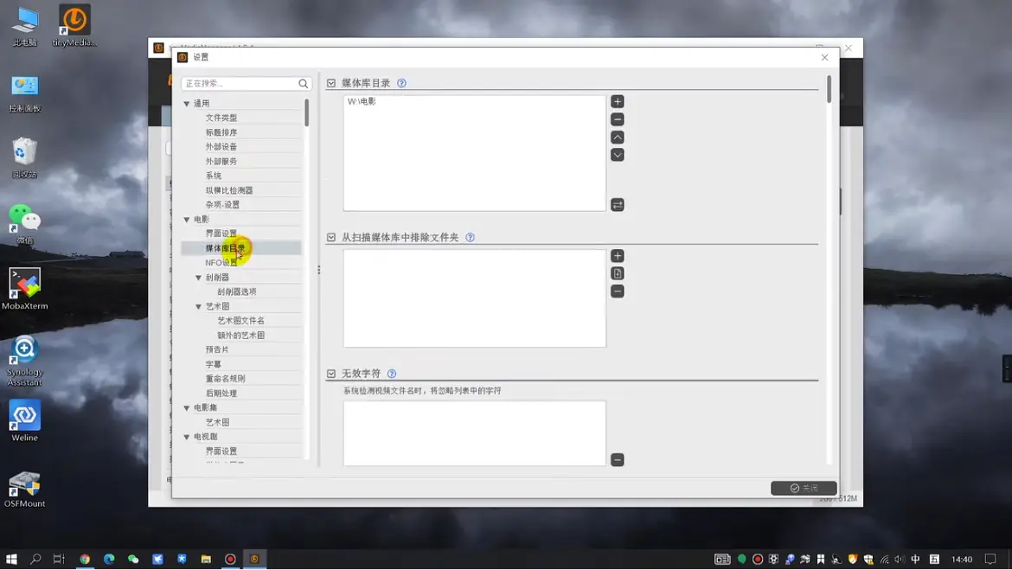Move selected media library folder down

tap(617, 155)
